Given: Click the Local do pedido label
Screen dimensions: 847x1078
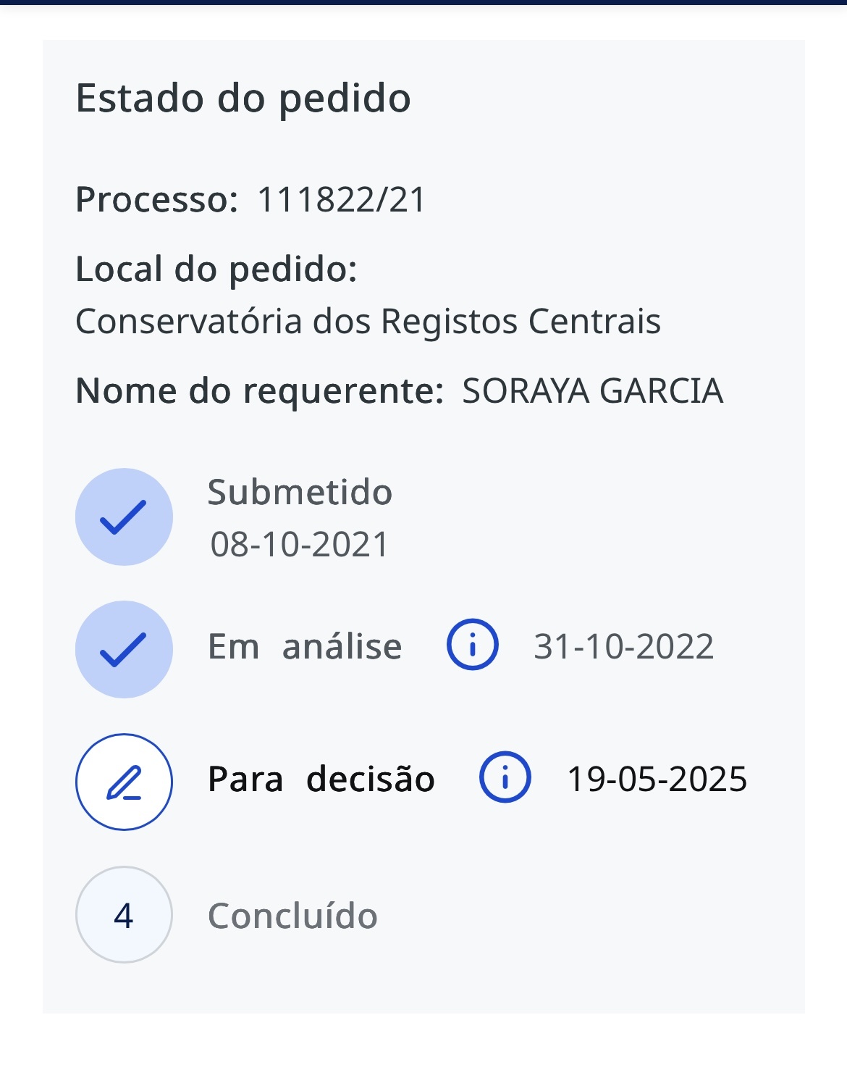Looking at the screenshot, I should tap(216, 269).
